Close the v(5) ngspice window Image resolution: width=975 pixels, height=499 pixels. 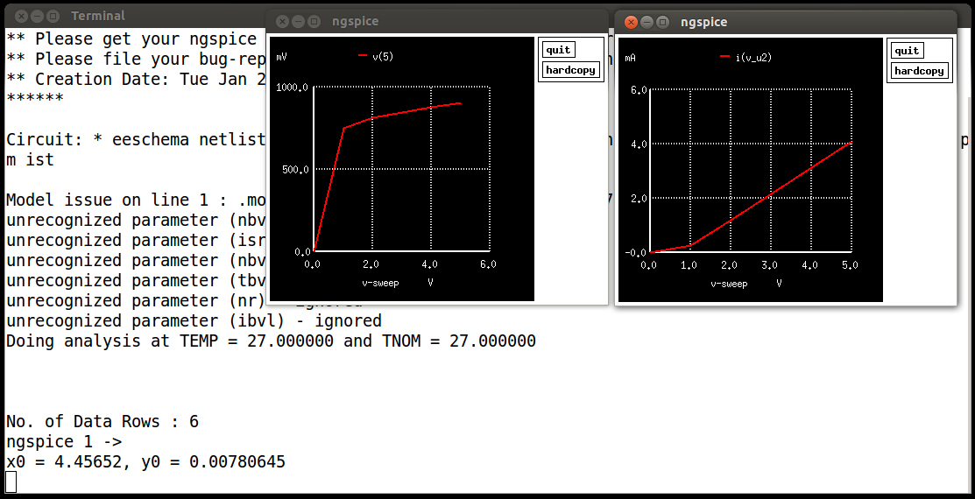tap(282, 21)
